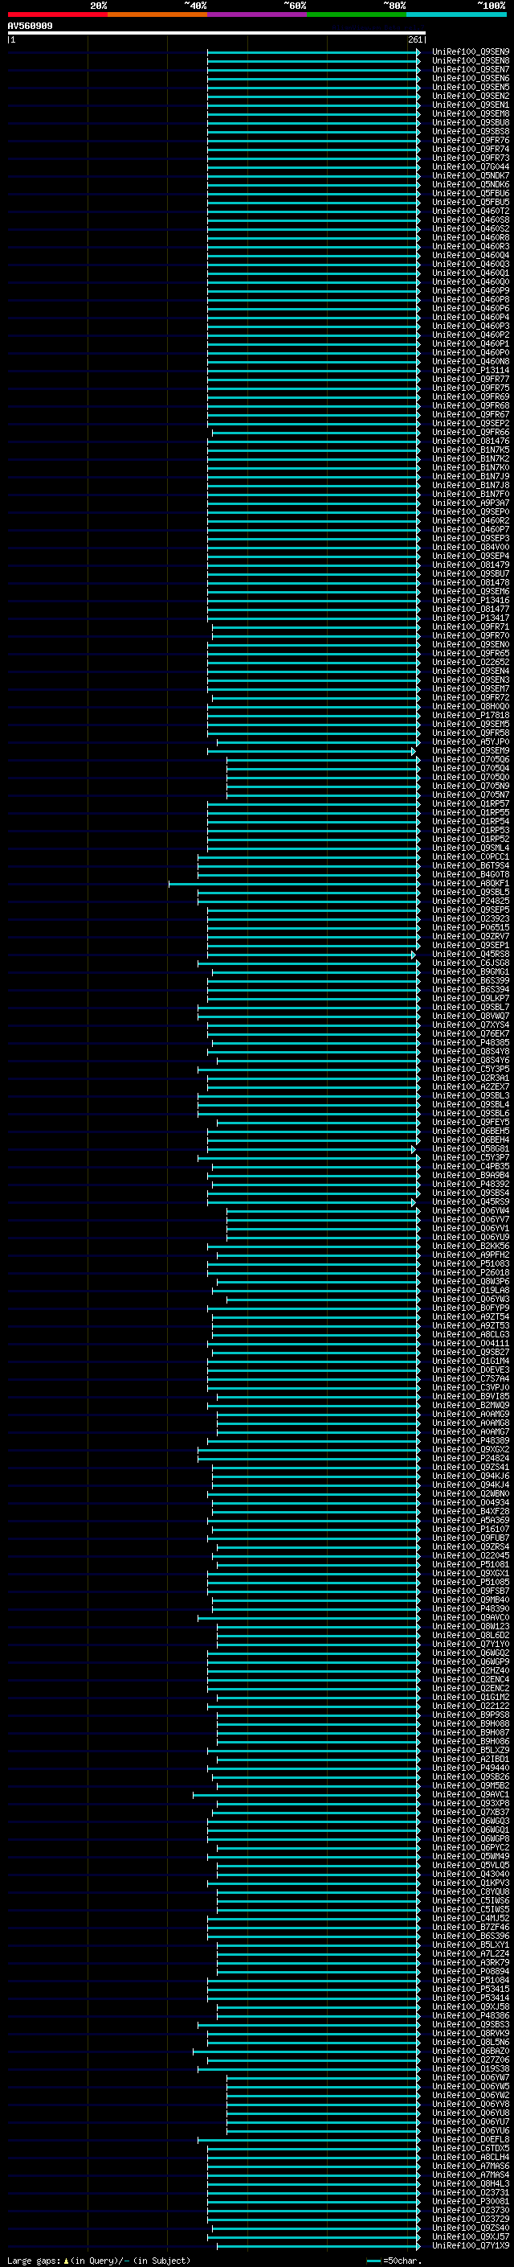
Task: Select label UniRef100_P48392
Action: point(471,1185)
